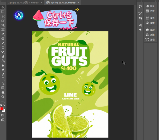Open the 图层 (Layers) panel

[x=150, y=30]
